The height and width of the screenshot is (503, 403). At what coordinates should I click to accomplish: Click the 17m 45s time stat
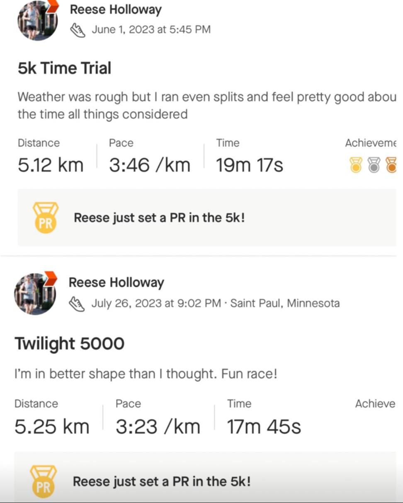(264, 427)
